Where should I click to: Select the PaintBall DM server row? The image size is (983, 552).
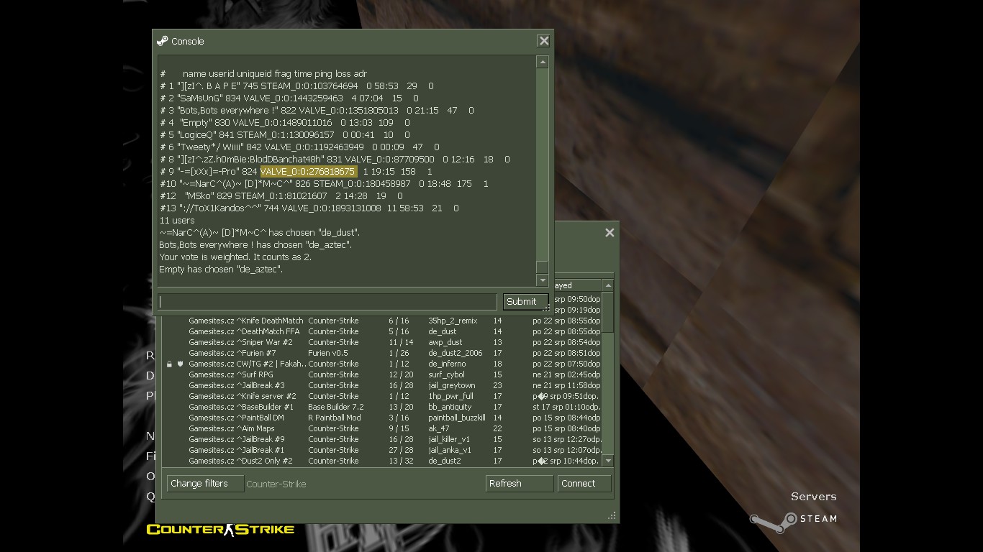[x=381, y=418]
